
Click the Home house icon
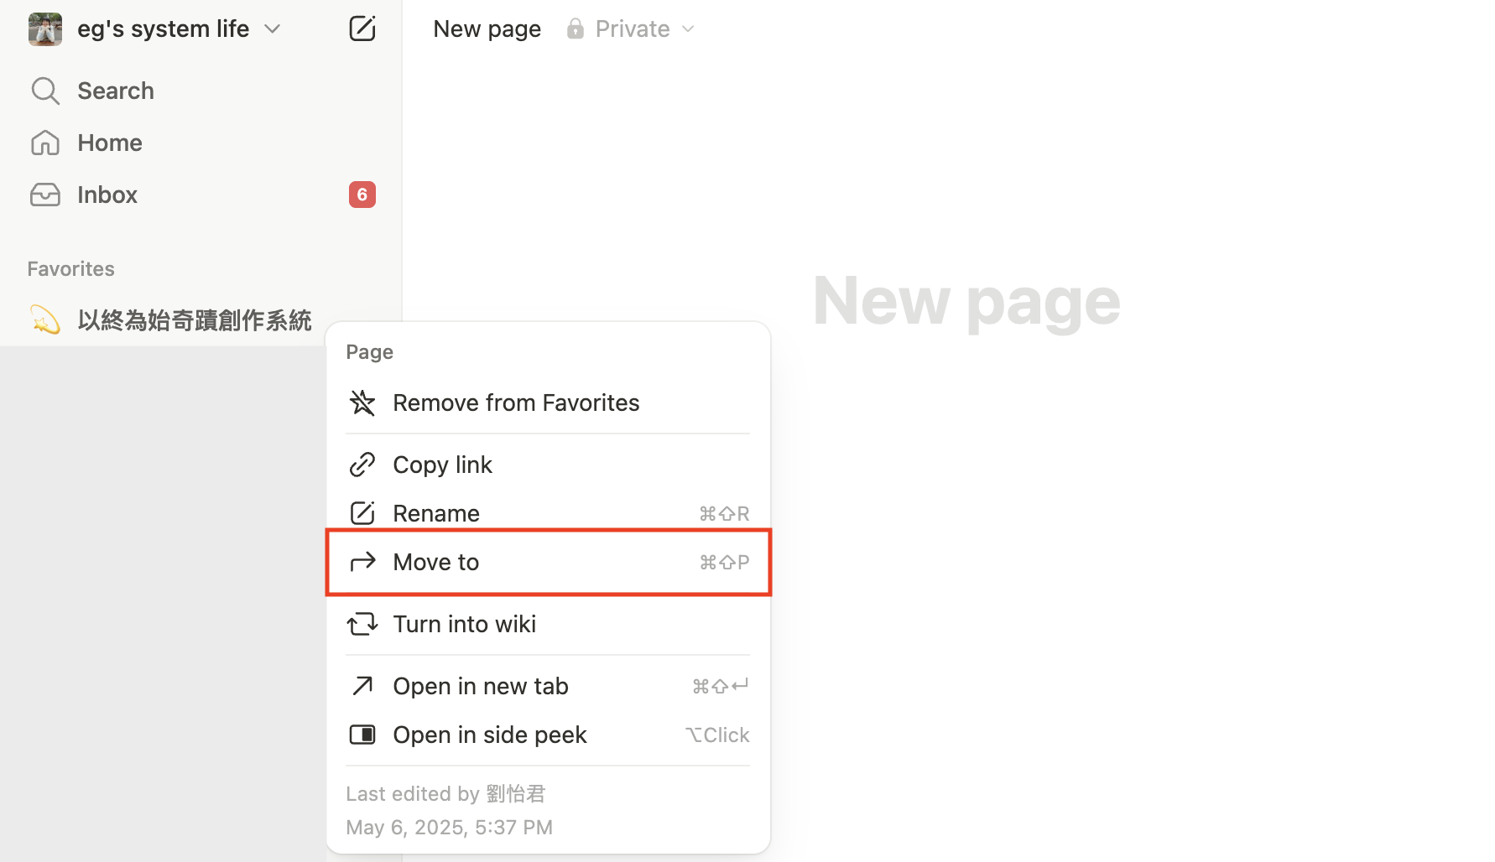pyautogui.click(x=45, y=143)
